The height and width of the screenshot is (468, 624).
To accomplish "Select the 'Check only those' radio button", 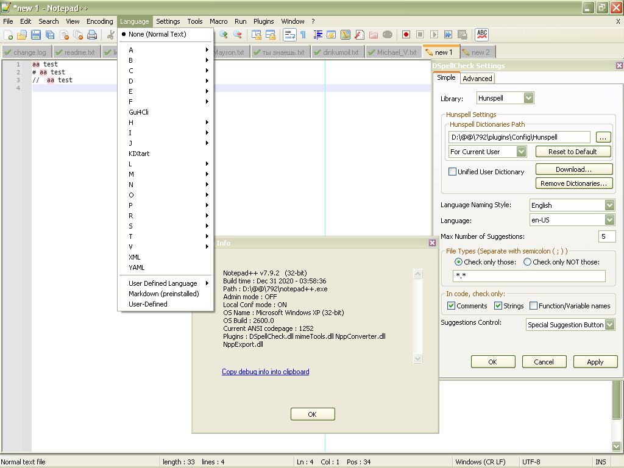I will coord(458,262).
